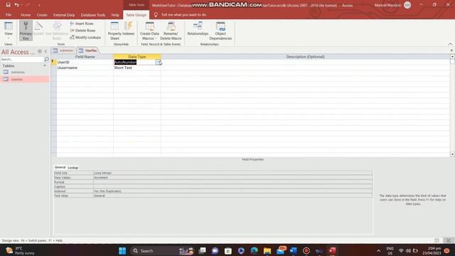The width and height of the screenshot is (455, 256).
Task: Select the UserSec document tab
Action: coord(88,50)
